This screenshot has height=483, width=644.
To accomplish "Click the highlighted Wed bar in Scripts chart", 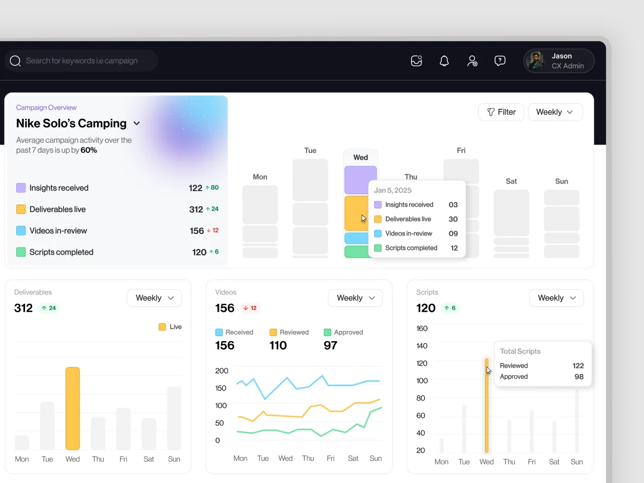I will [487, 406].
